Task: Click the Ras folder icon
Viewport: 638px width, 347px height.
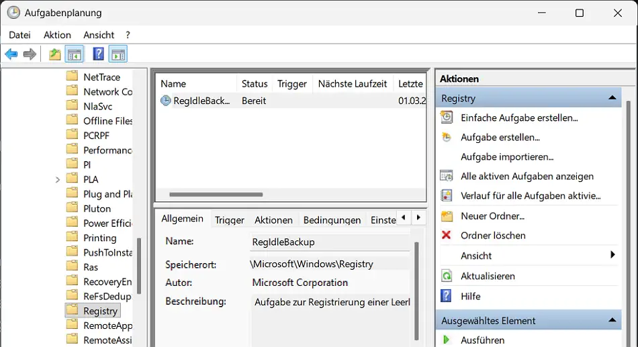Action: coord(72,266)
